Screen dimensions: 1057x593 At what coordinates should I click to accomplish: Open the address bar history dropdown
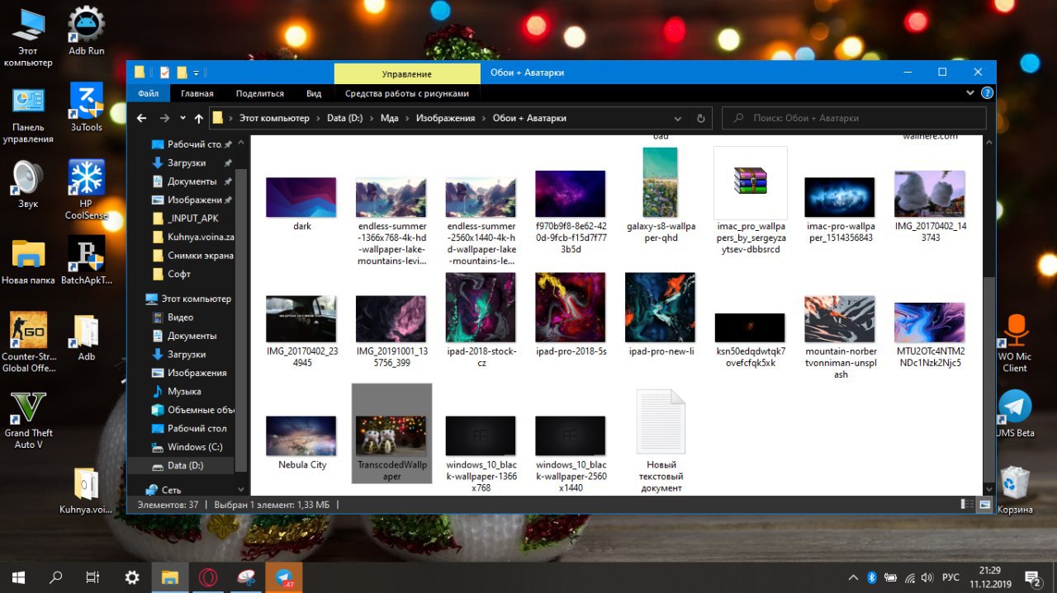680,118
